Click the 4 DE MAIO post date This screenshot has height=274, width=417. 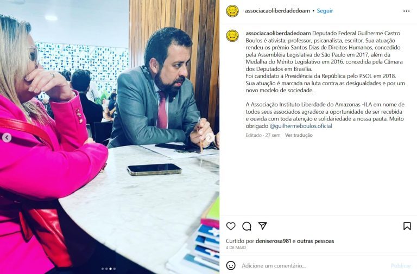point(236,248)
